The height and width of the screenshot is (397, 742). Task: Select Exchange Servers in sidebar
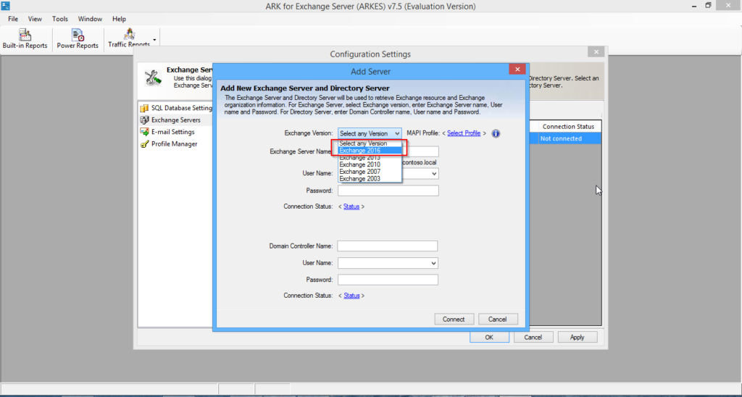pyautogui.click(x=175, y=120)
